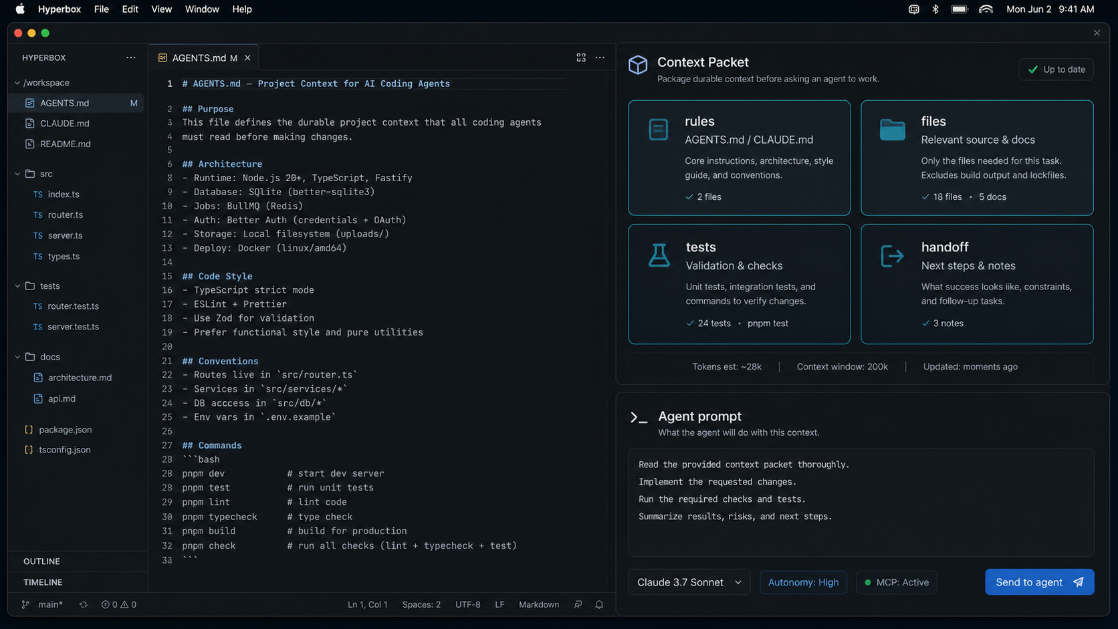Collapse the src folder
The image size is (1118, 629).
[17, 174]
